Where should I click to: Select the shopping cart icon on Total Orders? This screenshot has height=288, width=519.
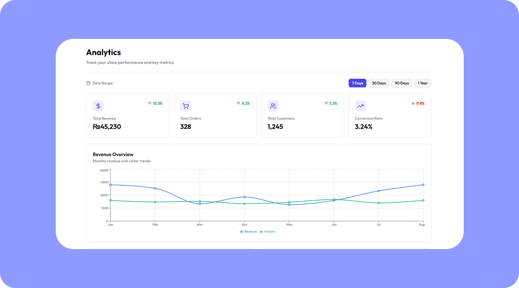click(x=185, y=106)
